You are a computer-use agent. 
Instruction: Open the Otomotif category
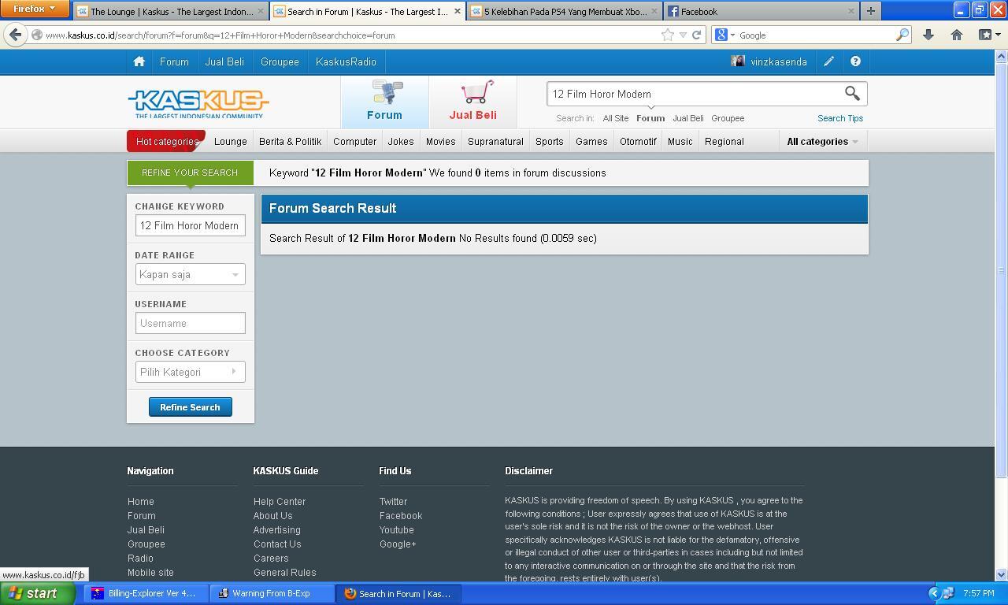638,142
